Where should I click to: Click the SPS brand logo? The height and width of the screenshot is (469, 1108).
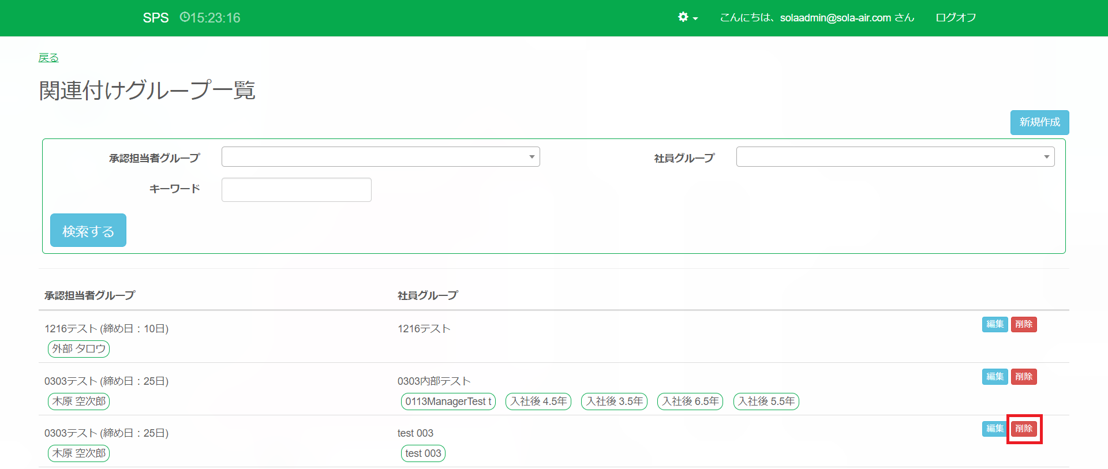click(156, 18)
